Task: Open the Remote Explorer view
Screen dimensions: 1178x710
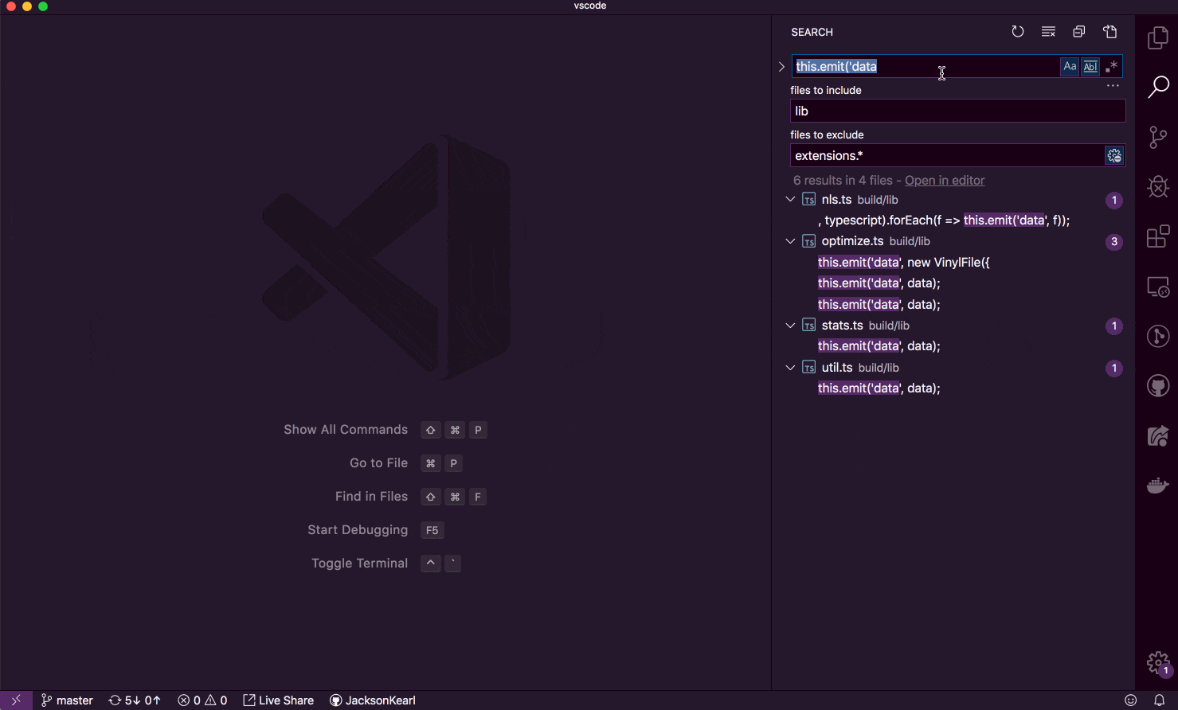Action: [x=1158, y=286]
